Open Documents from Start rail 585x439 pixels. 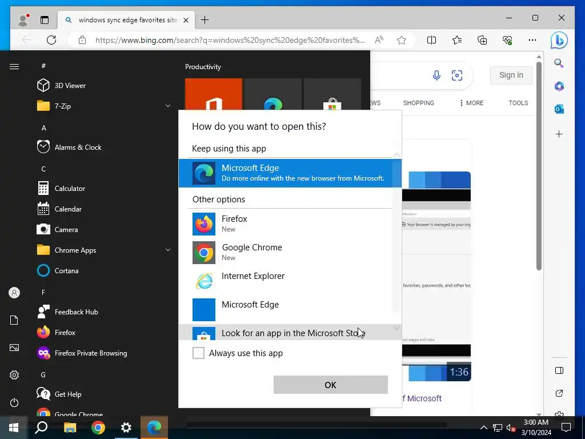point(14,320)
